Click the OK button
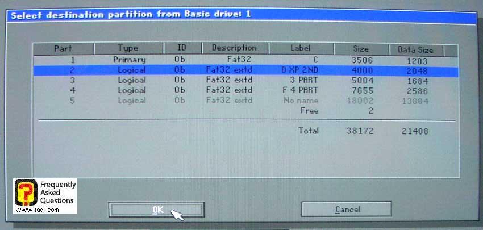The image size is (483, 230). 156,210
